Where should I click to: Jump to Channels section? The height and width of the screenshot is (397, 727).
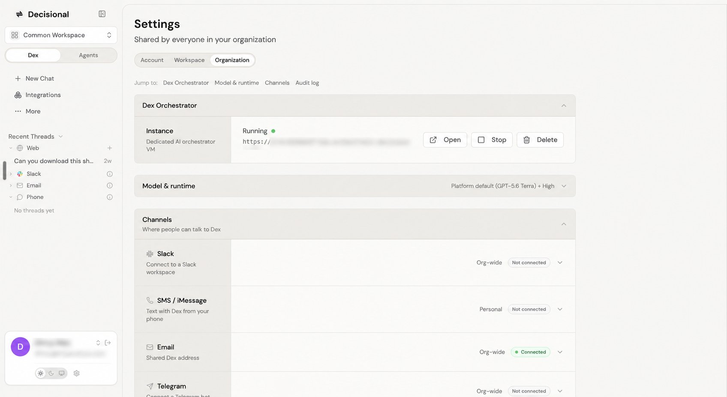(x=277, y=83)
